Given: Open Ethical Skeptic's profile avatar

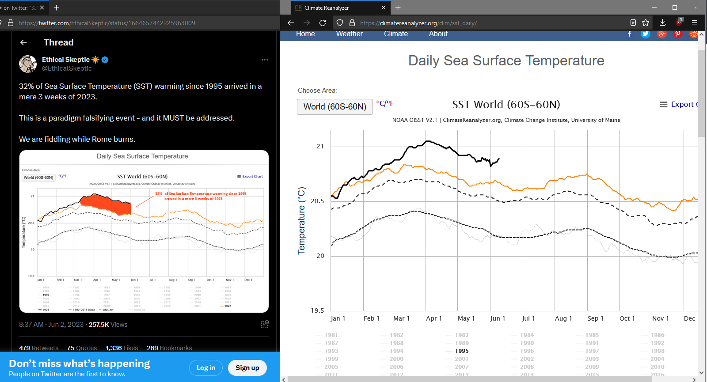Looking at the screenshot, I should [x=28, y=64].
